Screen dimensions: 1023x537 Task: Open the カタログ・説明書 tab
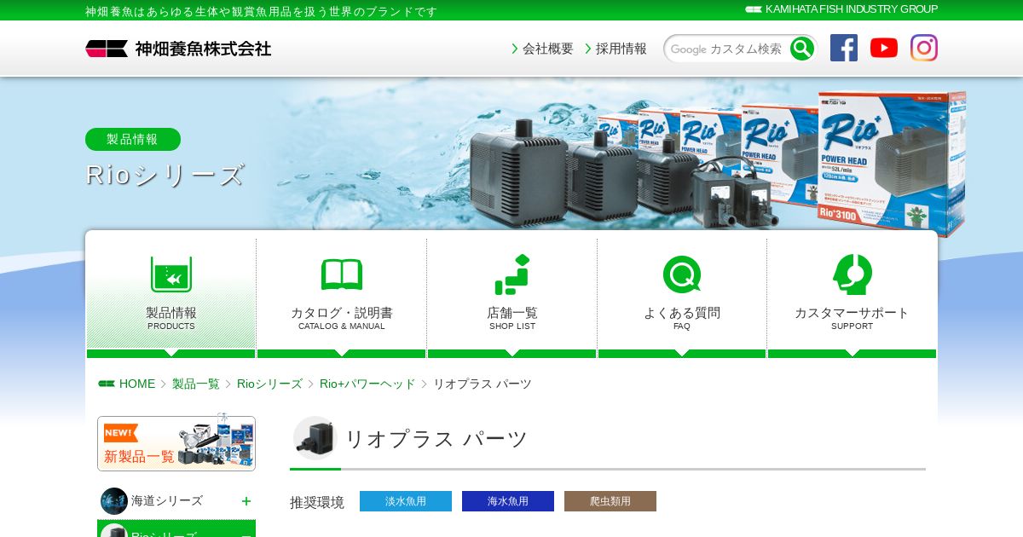[342, 298]
